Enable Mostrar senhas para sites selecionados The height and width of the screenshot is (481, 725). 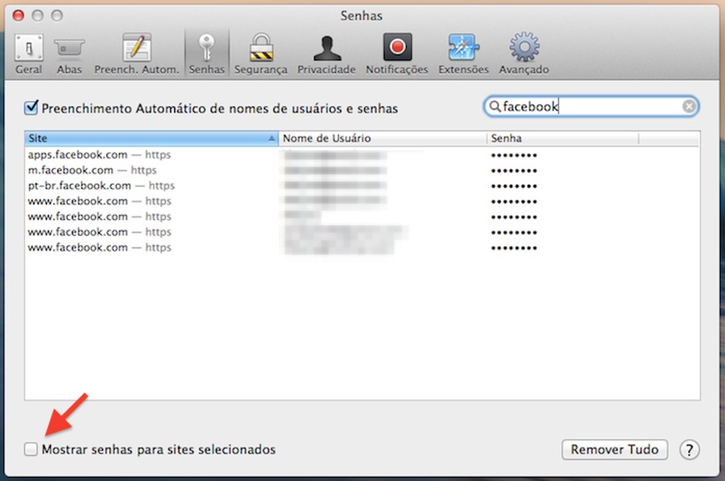[x=31, y=449]
